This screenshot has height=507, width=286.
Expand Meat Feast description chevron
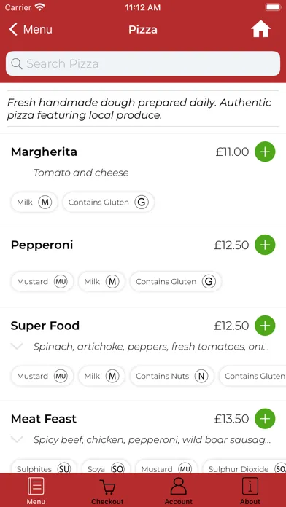[x=17, y=439]
